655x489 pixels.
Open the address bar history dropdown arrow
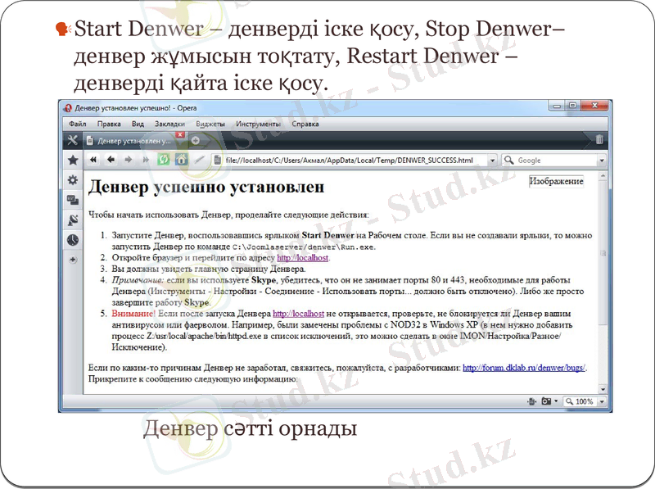[493, 160]
